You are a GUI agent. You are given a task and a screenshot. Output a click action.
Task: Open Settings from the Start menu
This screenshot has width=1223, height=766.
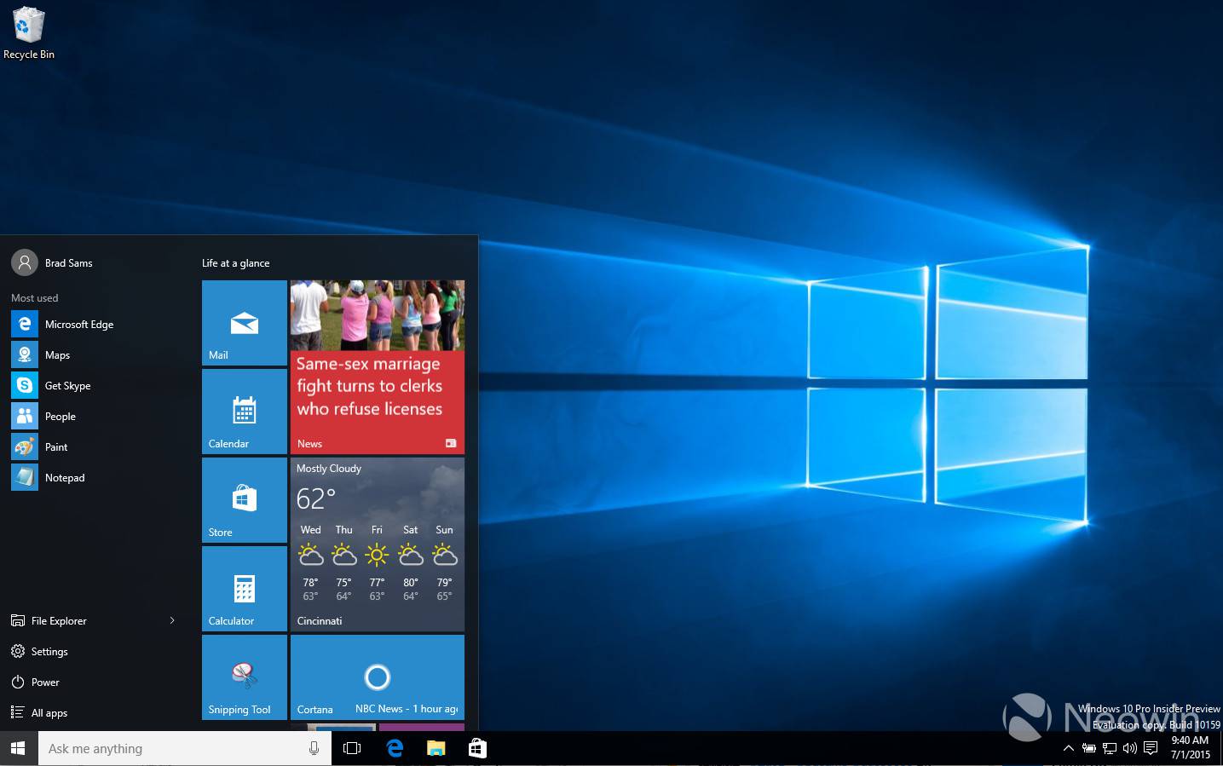[39, 651]
